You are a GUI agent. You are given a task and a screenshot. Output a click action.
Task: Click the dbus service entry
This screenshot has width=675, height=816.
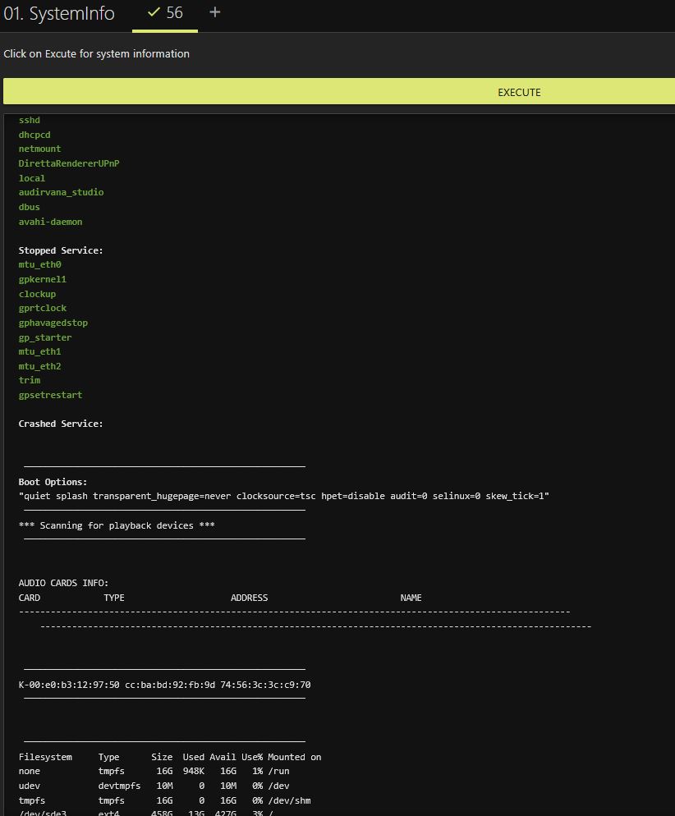(x=29, y=207)
